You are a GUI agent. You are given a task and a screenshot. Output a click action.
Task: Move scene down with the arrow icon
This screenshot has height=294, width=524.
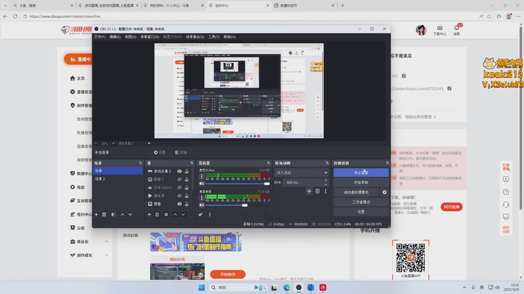pyautogui.click(x=130, y=214)
